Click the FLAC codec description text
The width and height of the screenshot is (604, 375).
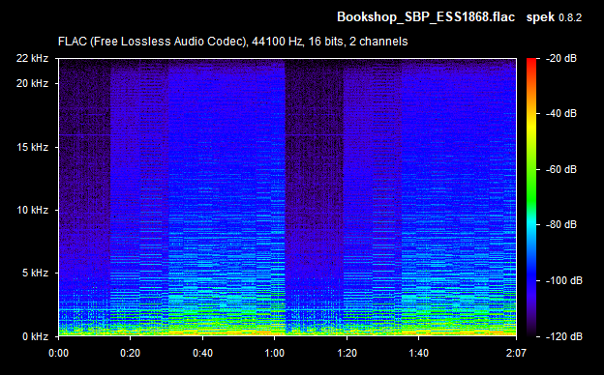(x=232, y=42)
